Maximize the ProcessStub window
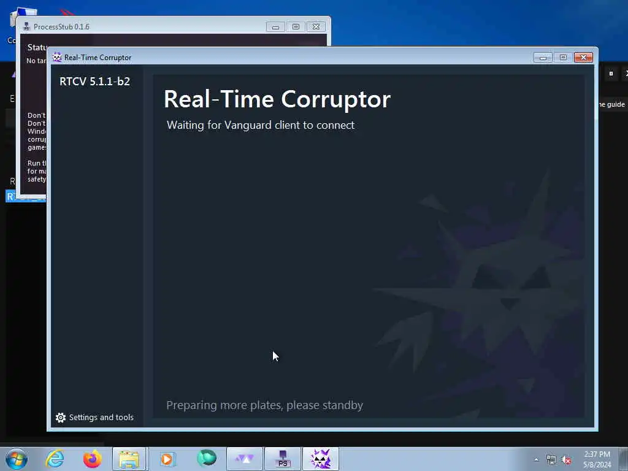Viewport: 628px width, 471px height. pos(296,27)
